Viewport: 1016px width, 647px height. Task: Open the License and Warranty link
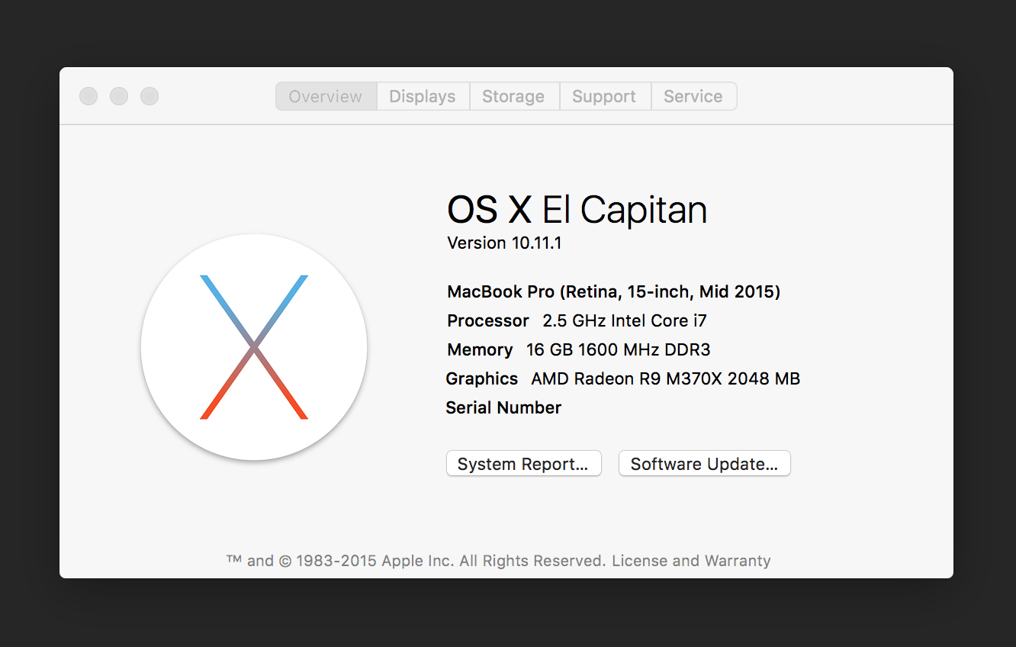(691, 561)
